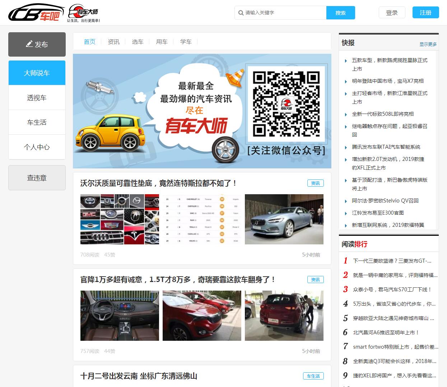Screen dimensions: 447x387
Task: Open ranked article 捷豹XEL即将国产
Action: [395, 376]
